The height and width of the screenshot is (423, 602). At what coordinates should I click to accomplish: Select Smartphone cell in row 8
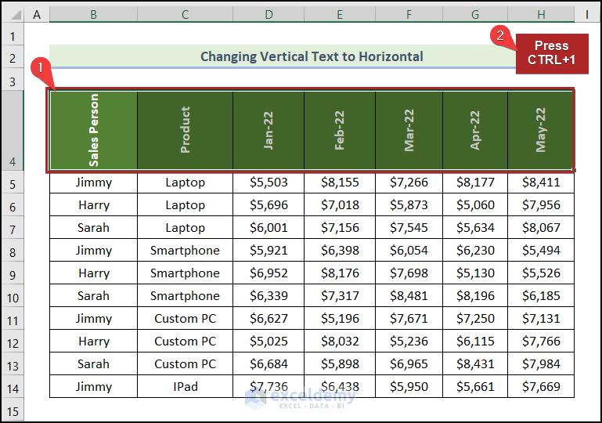coord(185,250)
